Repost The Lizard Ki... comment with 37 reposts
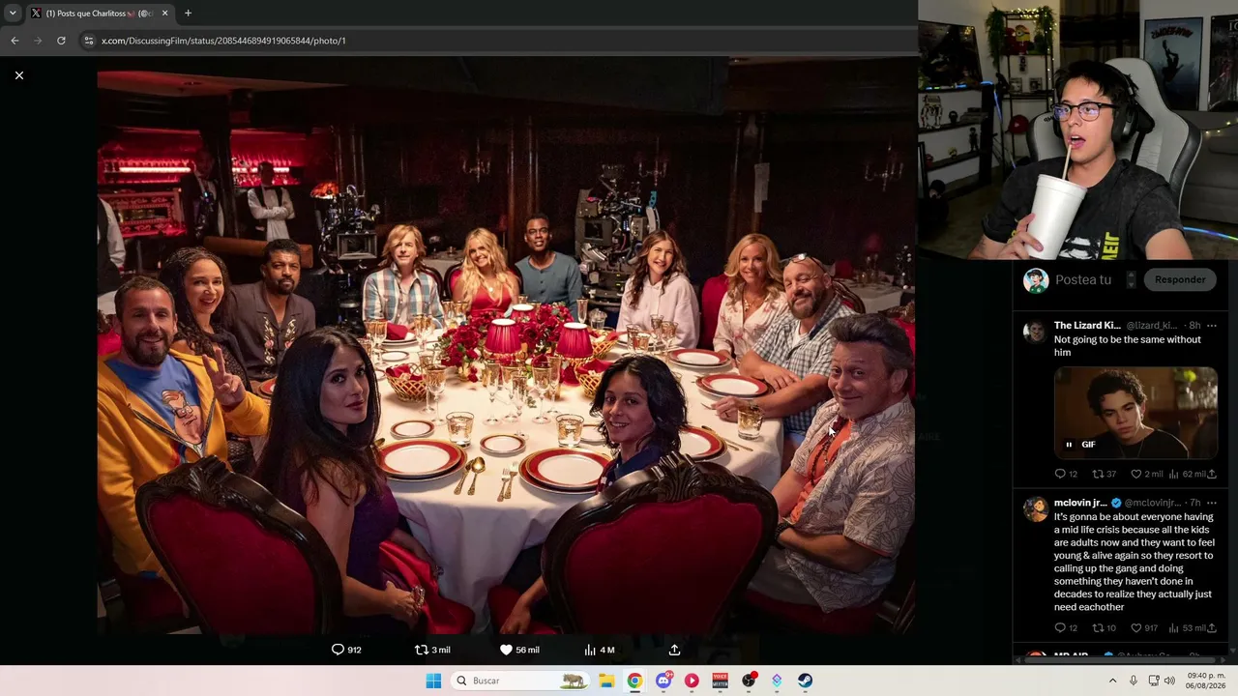 click(1104, 474)
